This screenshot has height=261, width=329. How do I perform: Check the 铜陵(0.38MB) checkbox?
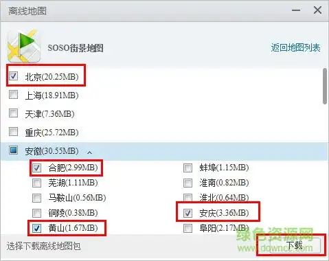point(36,213)
